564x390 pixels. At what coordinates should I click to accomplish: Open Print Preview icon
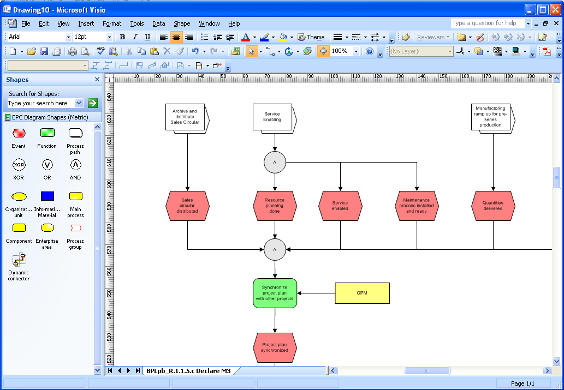coord(85,51)
